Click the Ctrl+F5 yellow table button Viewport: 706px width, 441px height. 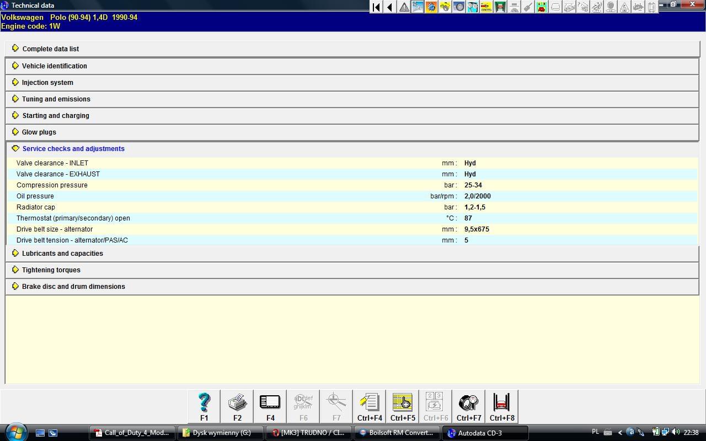pyautogui.click(x=403, y=407)
